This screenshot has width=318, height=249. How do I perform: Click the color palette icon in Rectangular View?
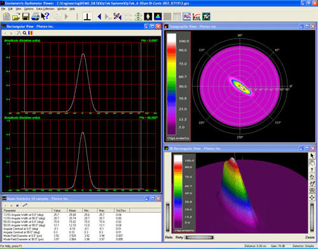click(31, 33)
